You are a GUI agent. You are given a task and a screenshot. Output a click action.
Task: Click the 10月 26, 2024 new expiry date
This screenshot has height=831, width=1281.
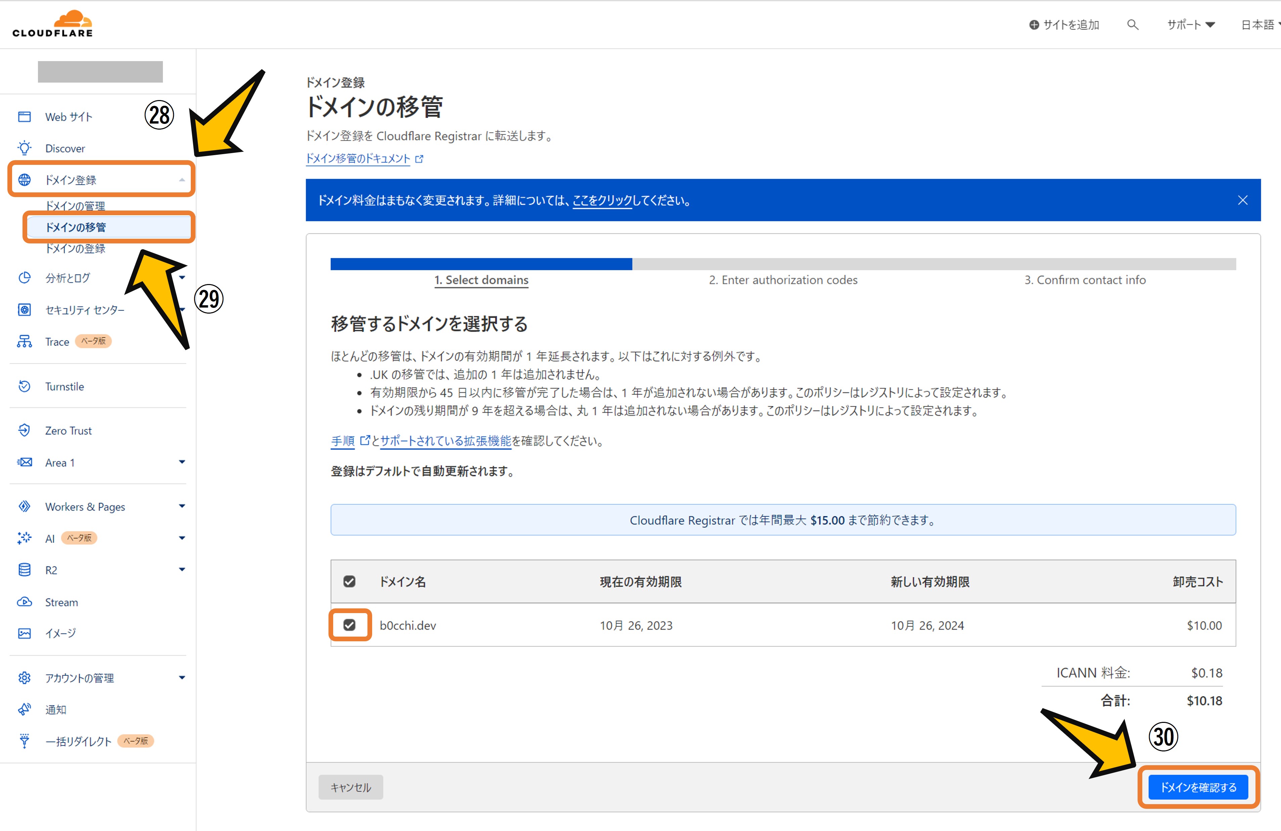tap(927, 626)
